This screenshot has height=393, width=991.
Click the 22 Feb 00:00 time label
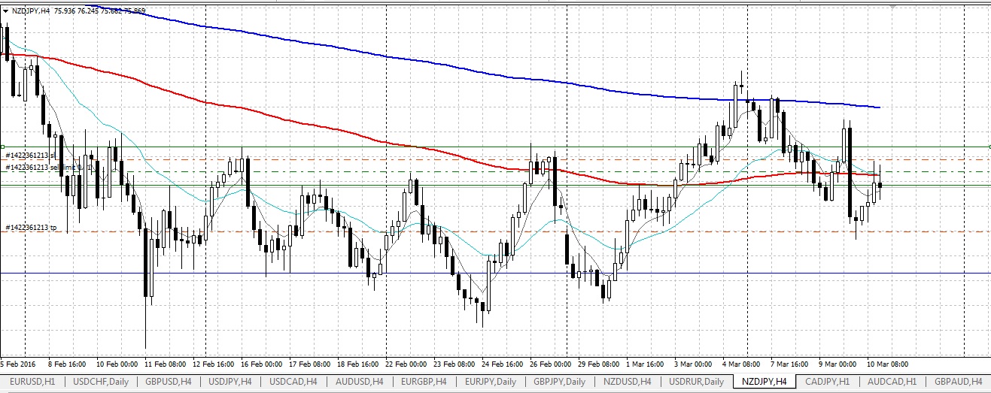point(406,364)
